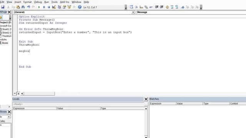Click the greyed Toolbox icon
The width and height of the screenshot is (246, 138).
[74, 7]
